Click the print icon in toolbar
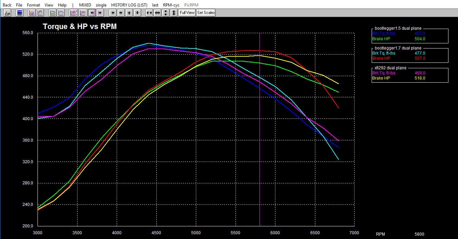The height and width of the screenshot is (239, 458). pos(7,13)
